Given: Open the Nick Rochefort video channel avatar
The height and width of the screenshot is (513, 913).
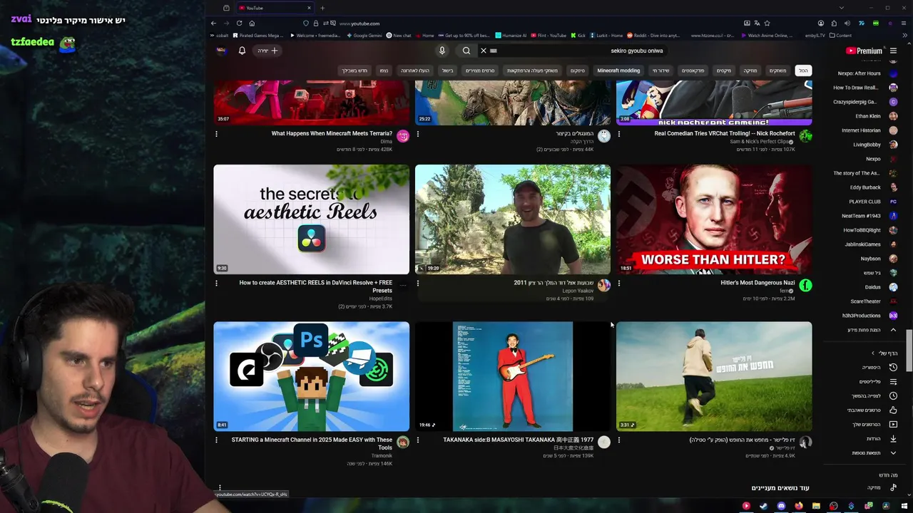Looking at the screenshot, I should 805,136.
